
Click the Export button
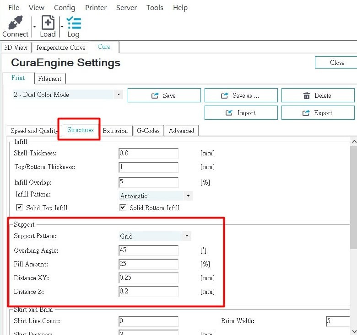pyautogui.click(x=318, y=113)
